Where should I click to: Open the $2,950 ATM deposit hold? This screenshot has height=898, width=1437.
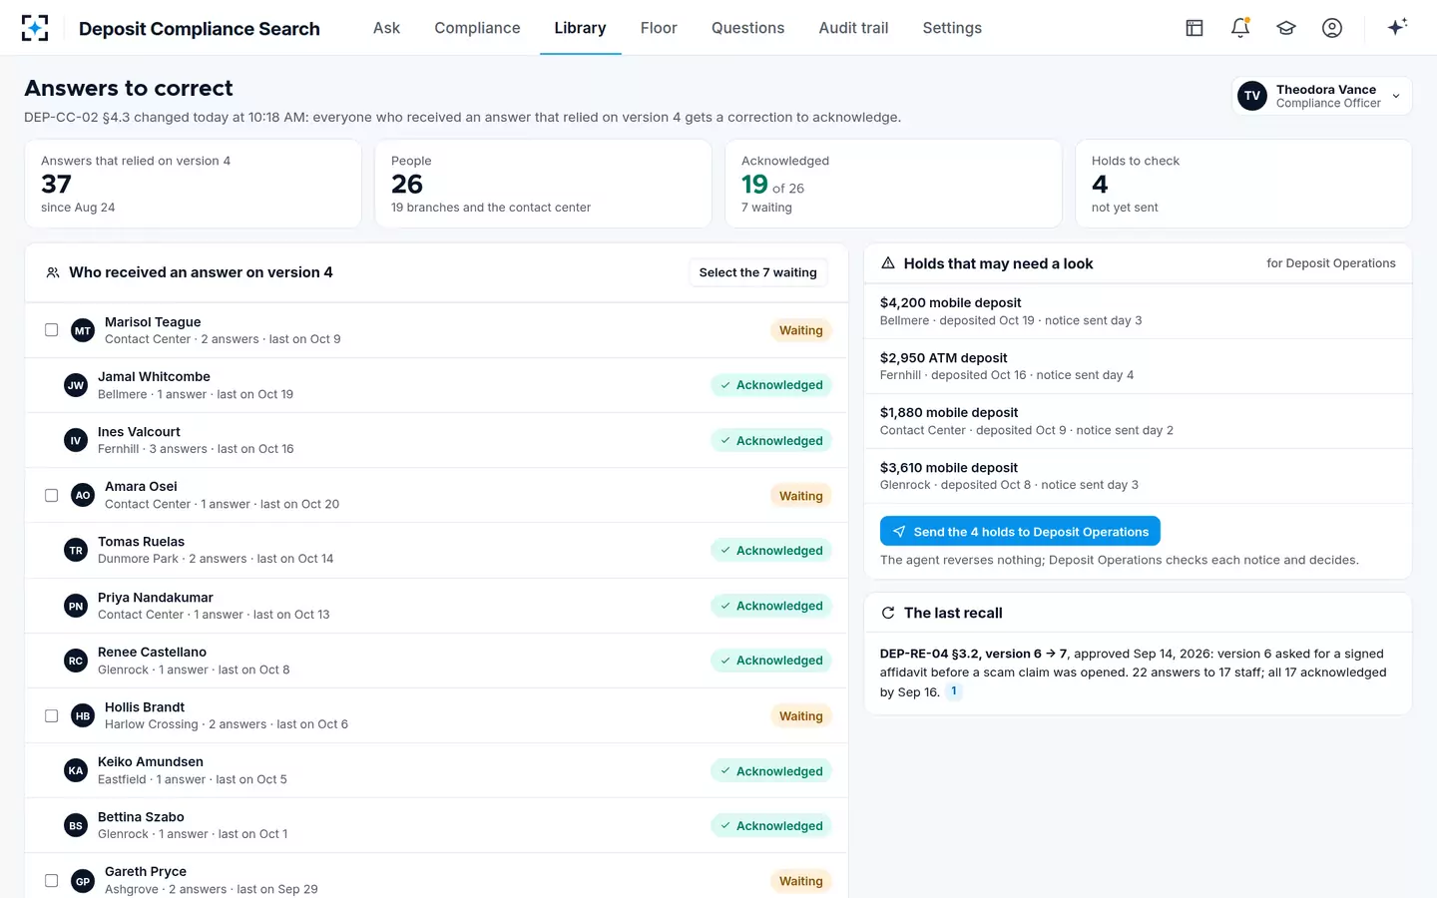[1138, 366]
